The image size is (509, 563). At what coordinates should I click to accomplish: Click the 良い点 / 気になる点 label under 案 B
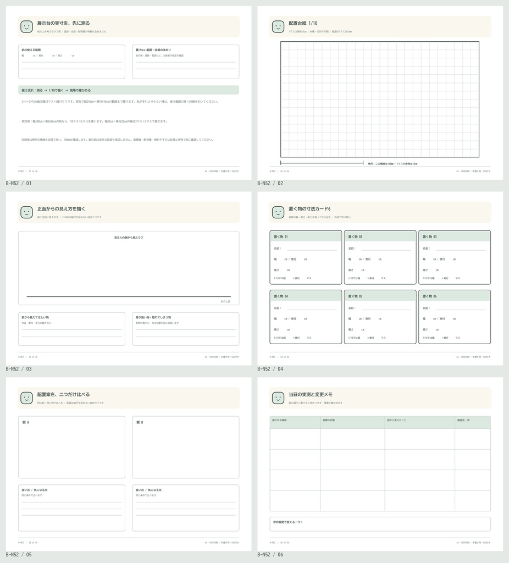[148, 490]
